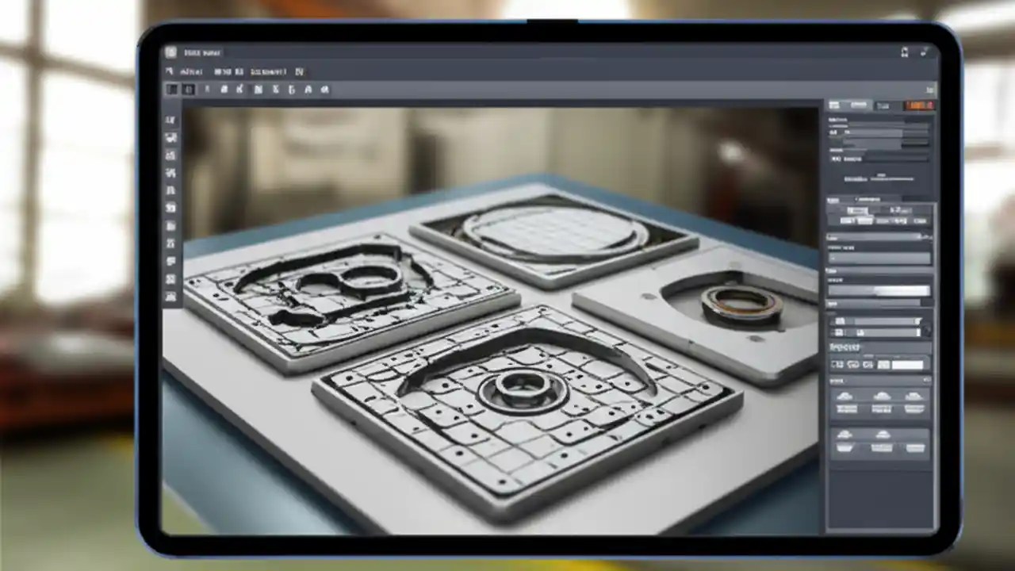Switch to the second tab at panel top
The image size is (1015, 571).
click(859, 105)
